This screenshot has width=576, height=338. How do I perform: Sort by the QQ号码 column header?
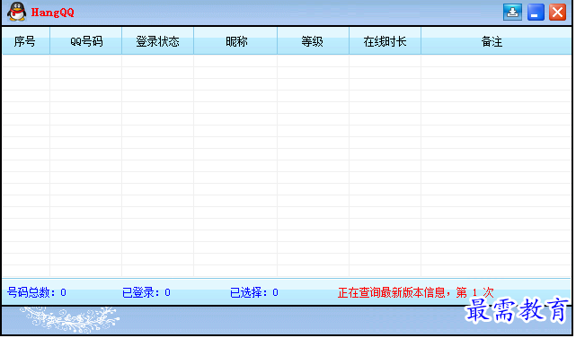point(86,41)
